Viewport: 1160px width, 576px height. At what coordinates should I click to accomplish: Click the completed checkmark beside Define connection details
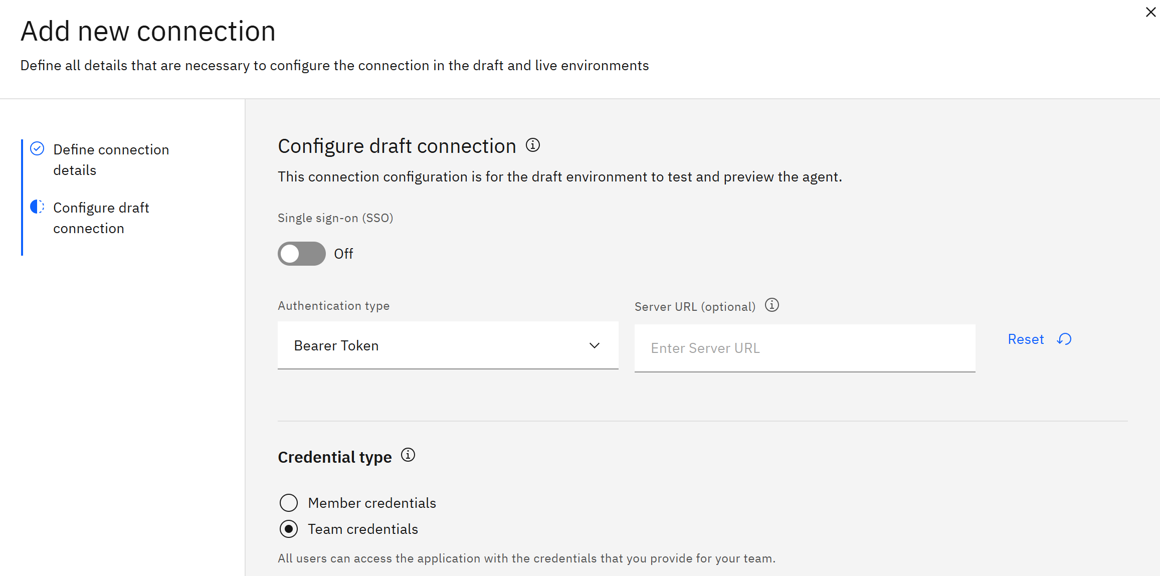[x=37, y=148]
